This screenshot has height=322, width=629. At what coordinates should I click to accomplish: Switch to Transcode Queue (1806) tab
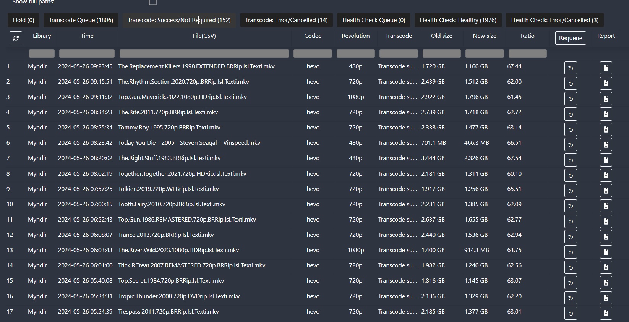coord(81,20)
